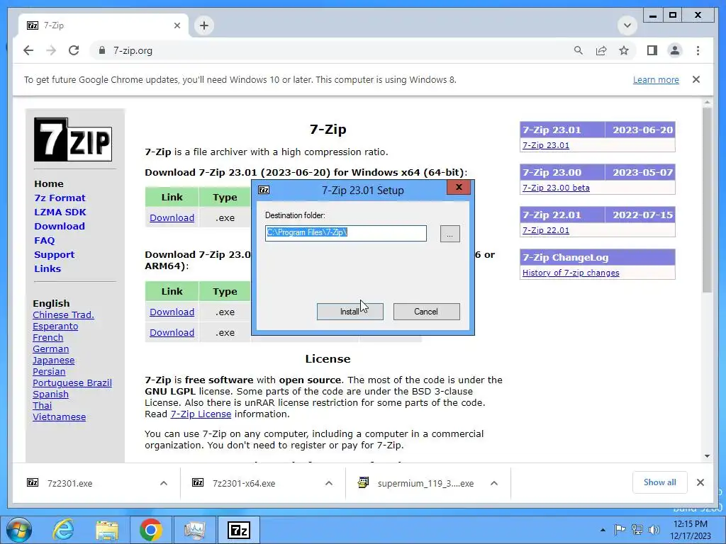Click Learn more in the update infobar
The height and width of the screenshot is (544, 726).
click(x=656, y=79)
